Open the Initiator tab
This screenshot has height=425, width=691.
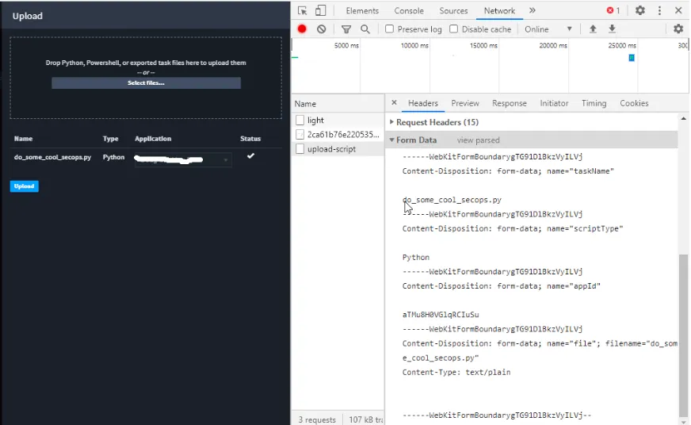554,103
